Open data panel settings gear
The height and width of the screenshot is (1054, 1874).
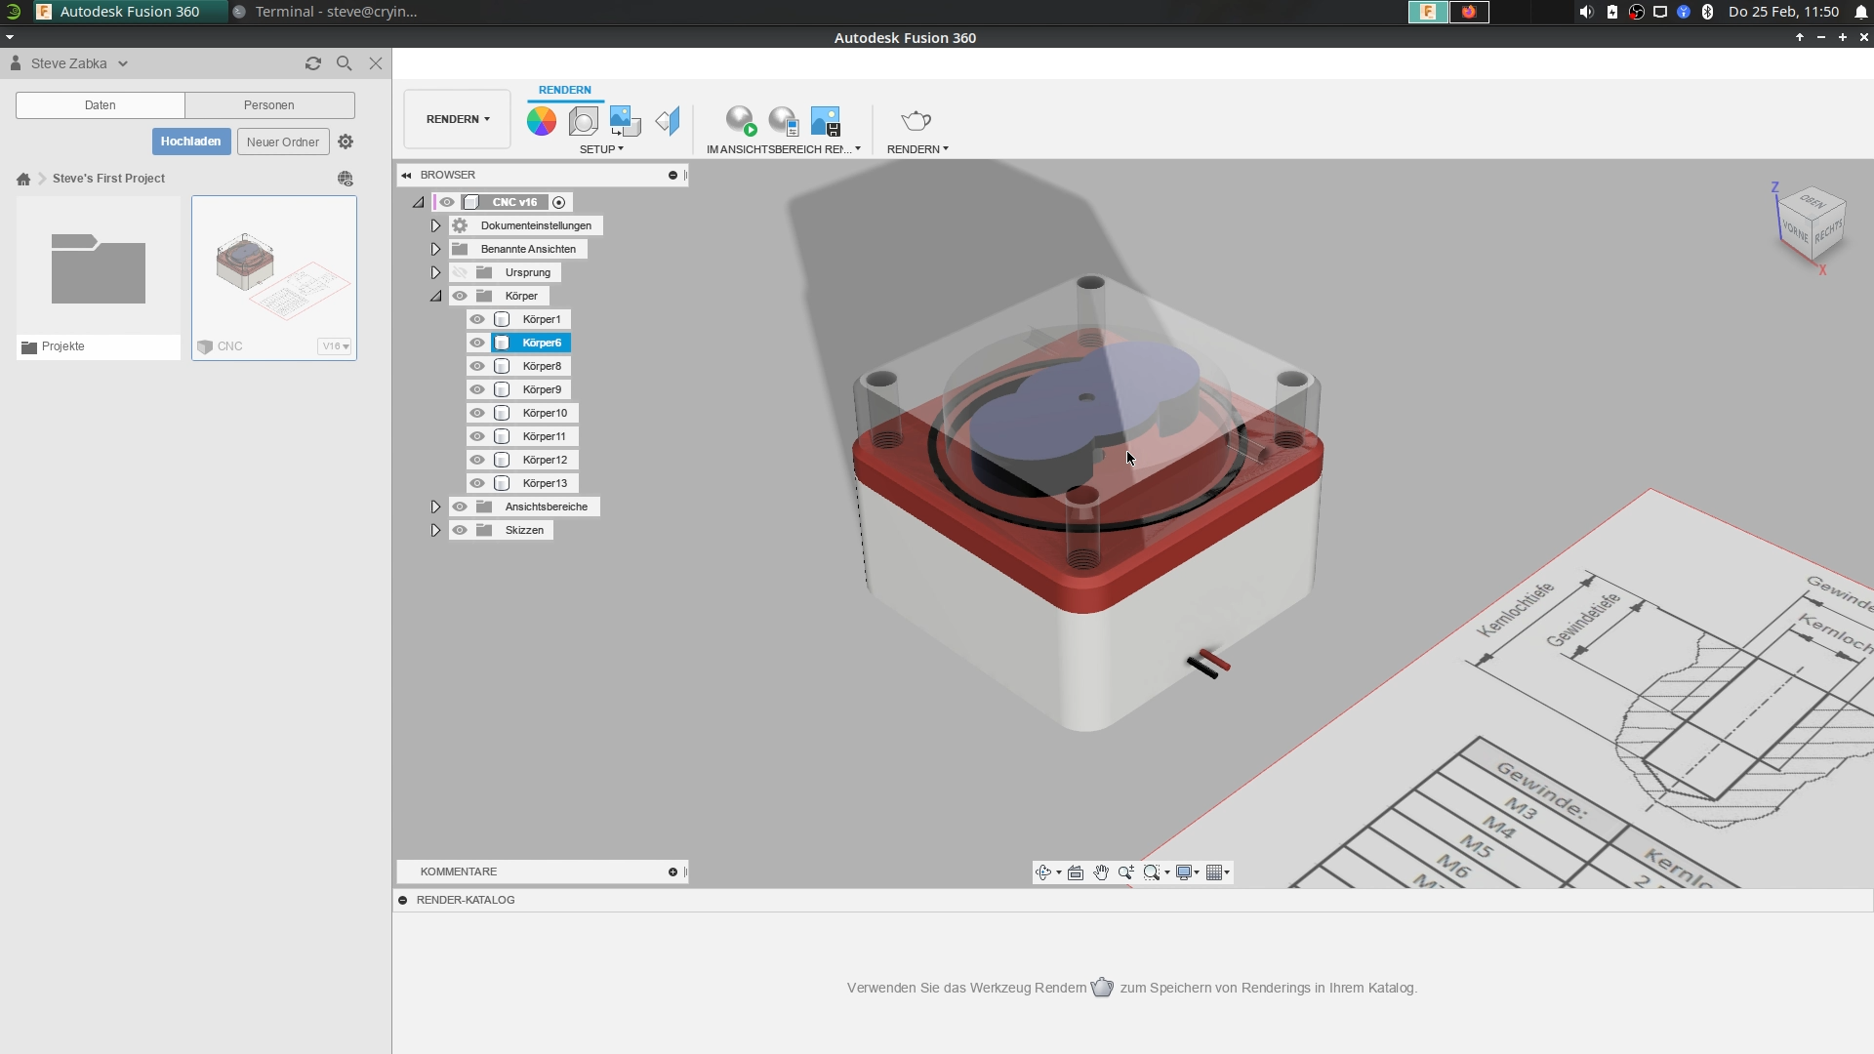[x=346, y=142]
